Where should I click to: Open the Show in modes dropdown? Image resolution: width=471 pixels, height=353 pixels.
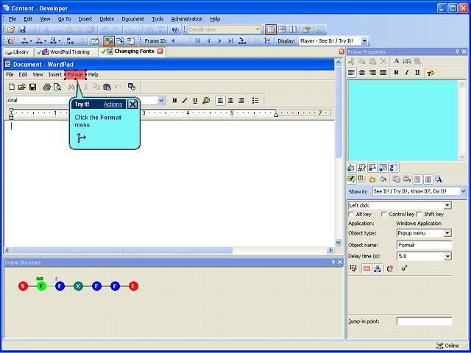coord(463,191)
